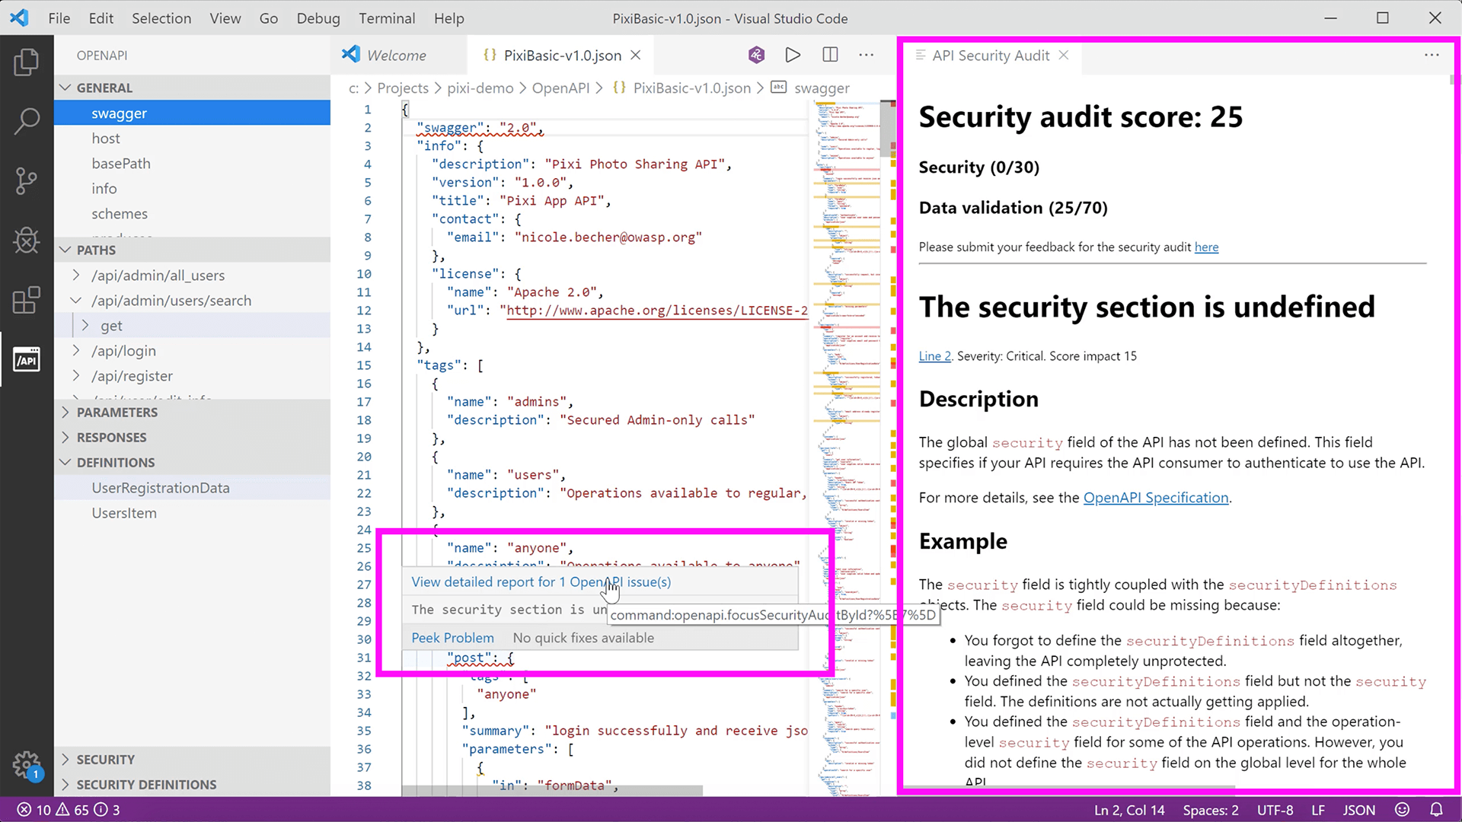Open the Manage gear icon
The height and width of the screenshot is (822, 1462).
click(x=27, y=765)
